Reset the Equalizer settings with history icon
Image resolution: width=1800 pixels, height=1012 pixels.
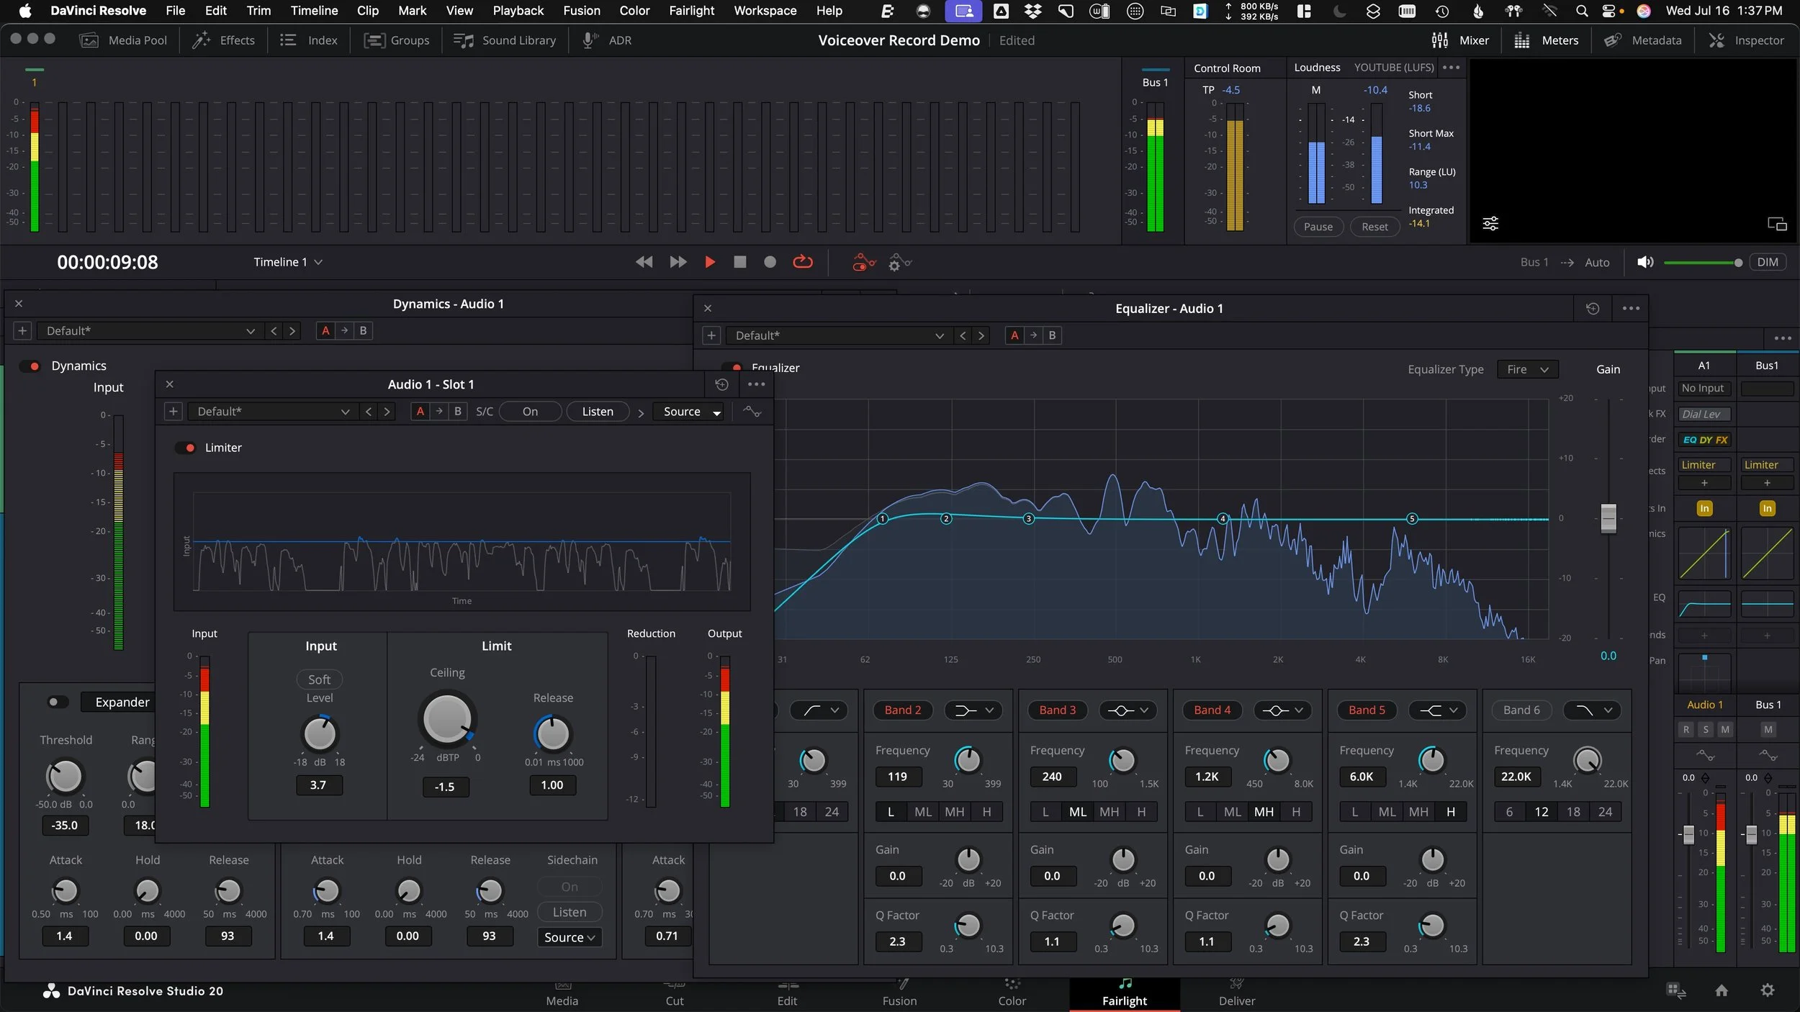click(1593, 309)
